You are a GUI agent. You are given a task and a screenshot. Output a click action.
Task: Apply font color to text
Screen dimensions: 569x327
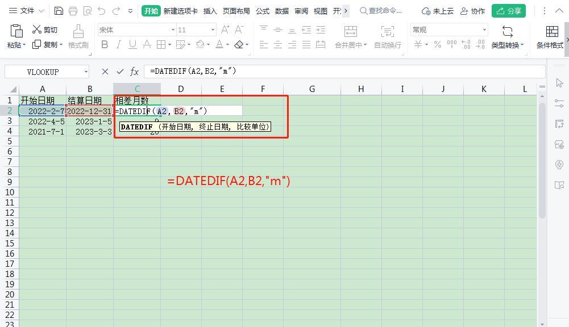pyautogui.click(x=219, y=45)
